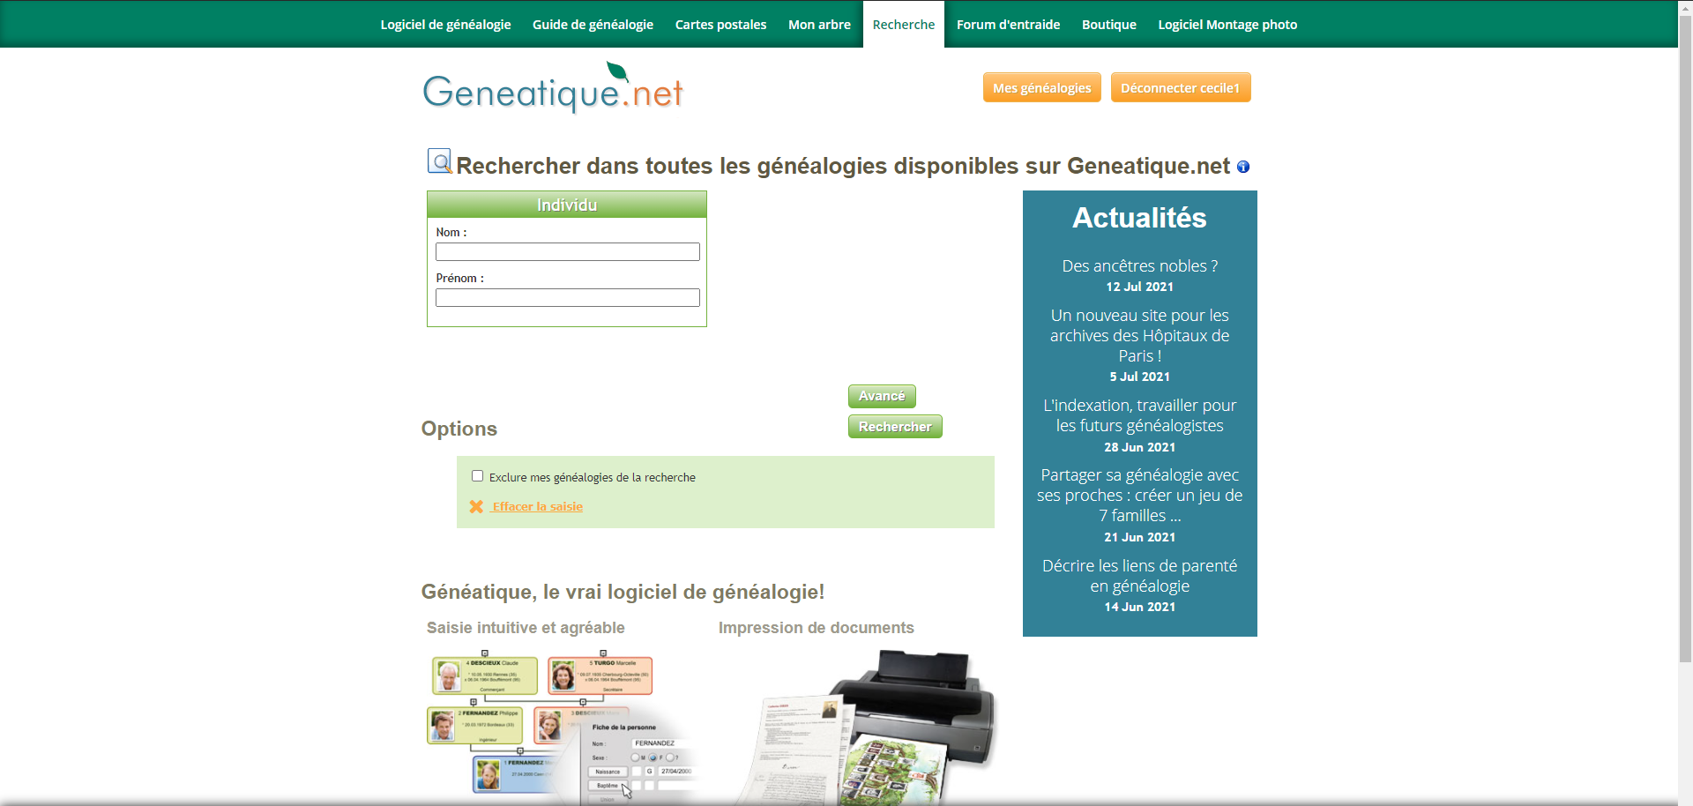Image resolution: width=1693 pixels, height=806 pixels.
Task: Open the Logiciel de généalogie menu
Action: tap(445, 25)
